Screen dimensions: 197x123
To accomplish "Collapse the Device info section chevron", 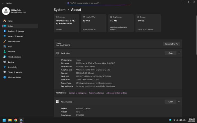I will click(179, 53).
